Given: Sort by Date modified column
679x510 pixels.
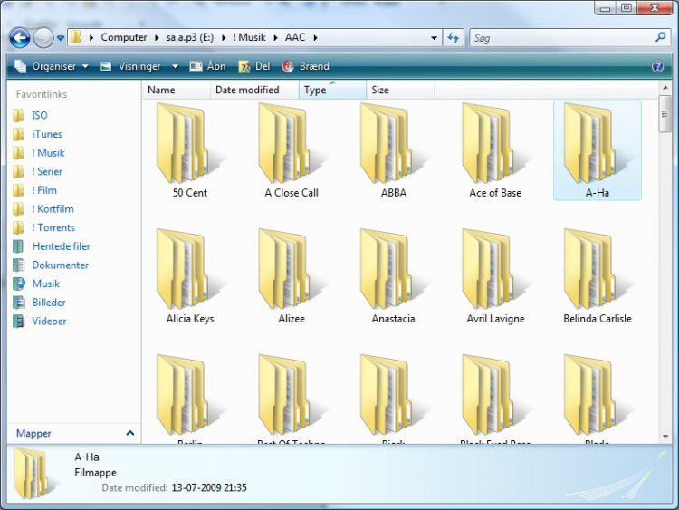Looking at the screenshot, I should [x=254, y=90].
